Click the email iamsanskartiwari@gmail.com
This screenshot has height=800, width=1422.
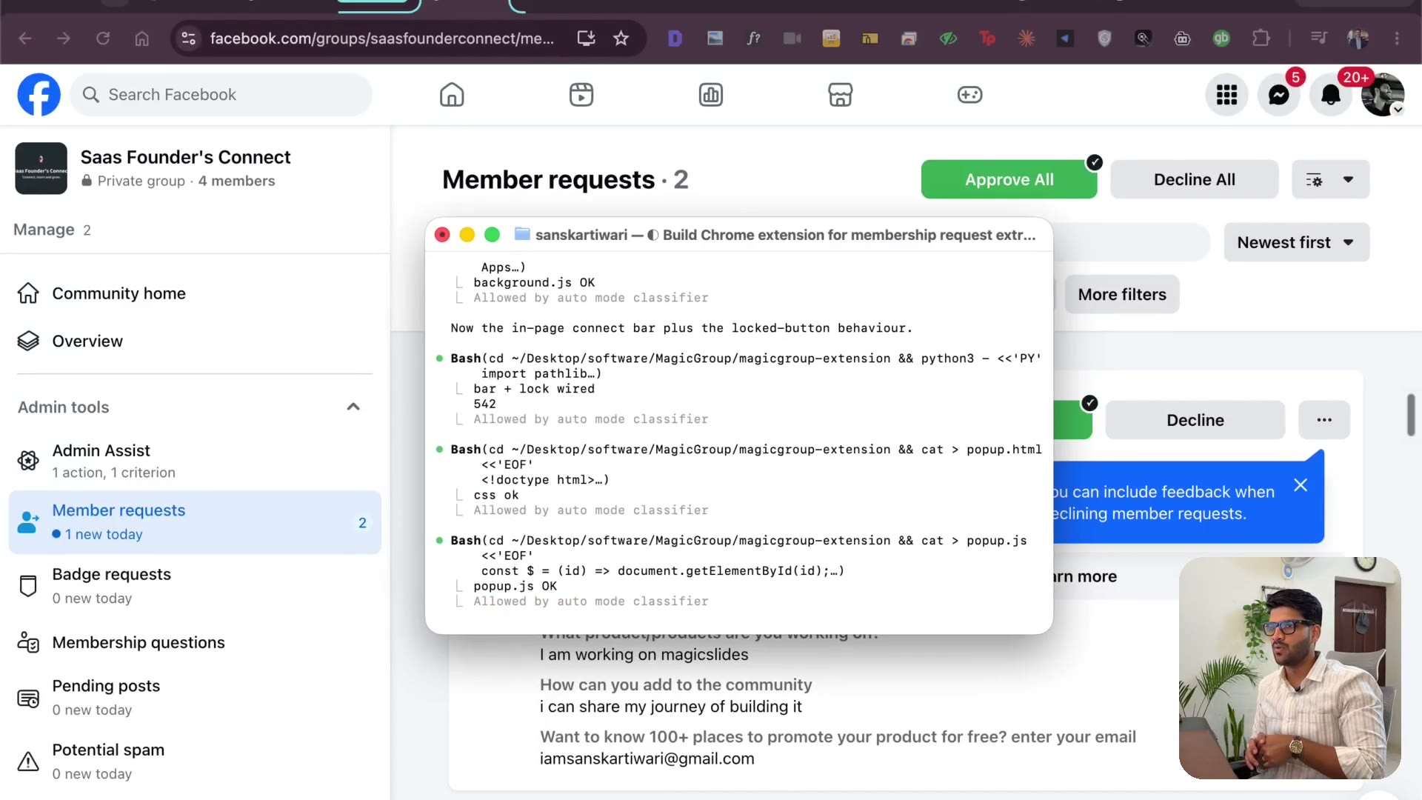[x=647, y=759]
